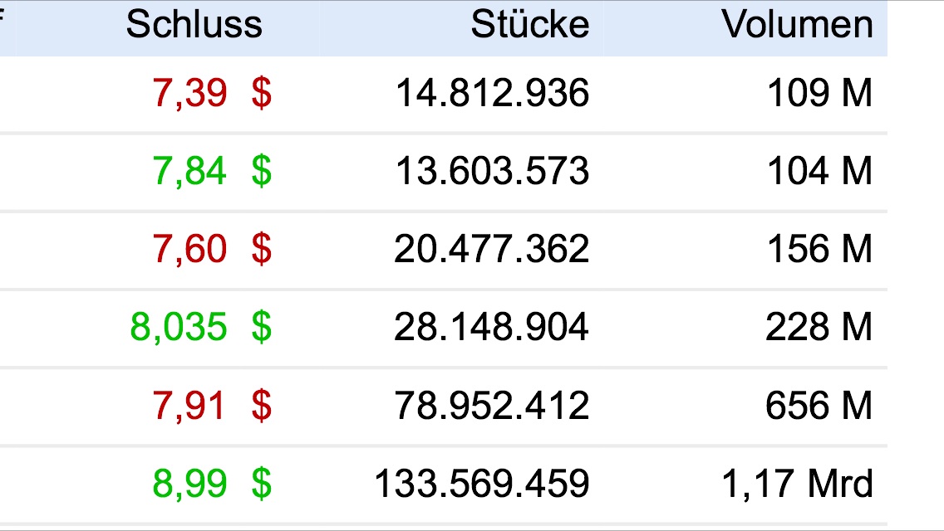Click the 1,17 Mrd volume value
Viewport: 944px width, 531px height.
[797, 484]
